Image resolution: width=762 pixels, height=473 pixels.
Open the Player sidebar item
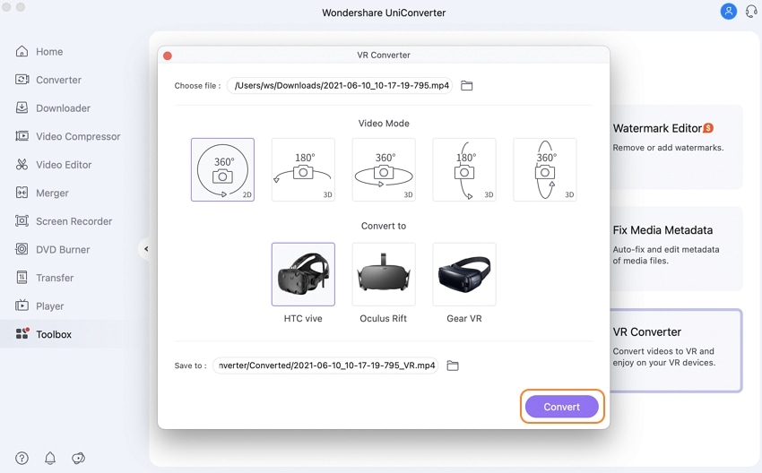tap(49, 306)
